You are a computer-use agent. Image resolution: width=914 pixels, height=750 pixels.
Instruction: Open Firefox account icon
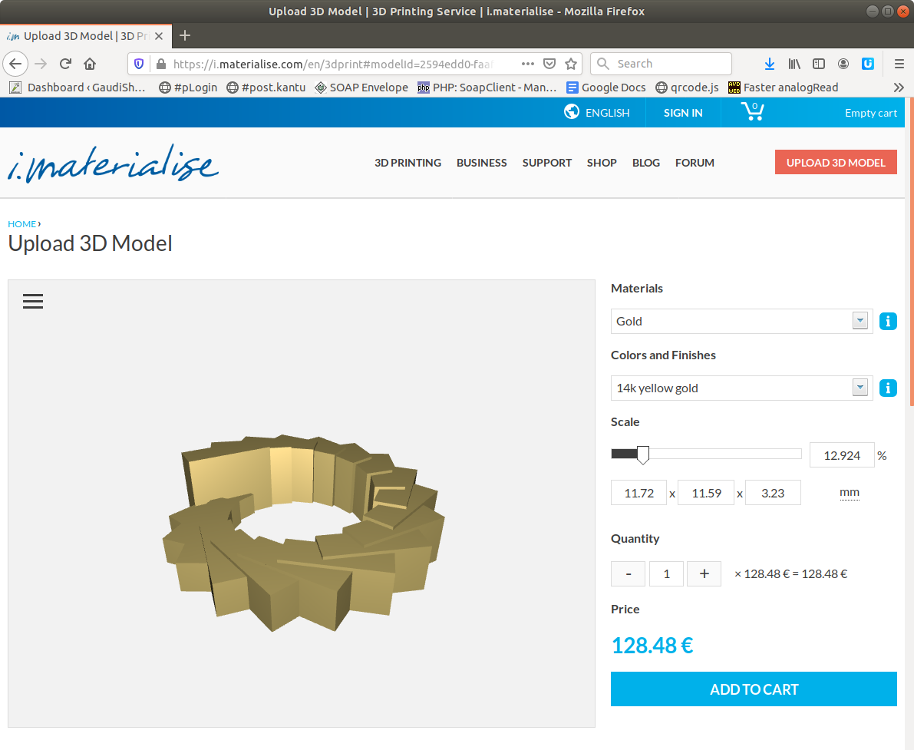[843, 64]
